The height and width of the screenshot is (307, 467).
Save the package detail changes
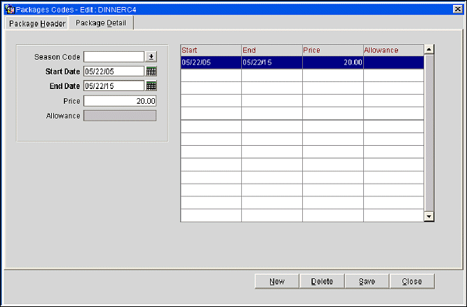[367, 281]
